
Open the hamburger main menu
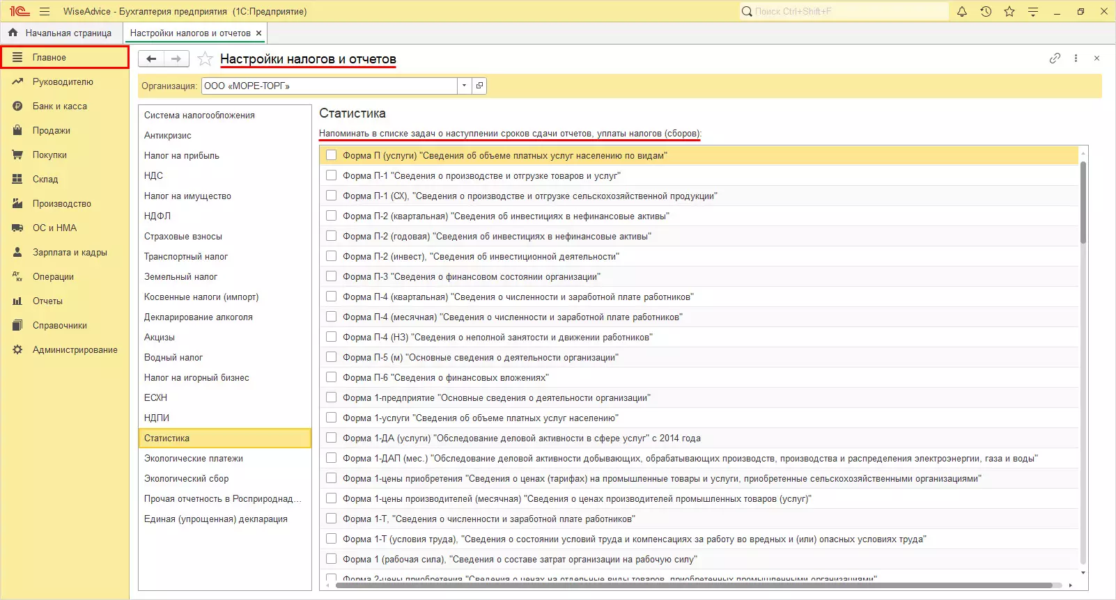[45, 11]
